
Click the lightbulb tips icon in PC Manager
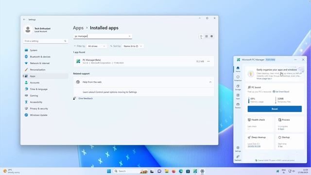tap(251, 74)
